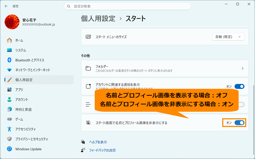Screen dimensions: 255x159
Task: Click the search magnifier icon
Action: (x=68, y=6)
